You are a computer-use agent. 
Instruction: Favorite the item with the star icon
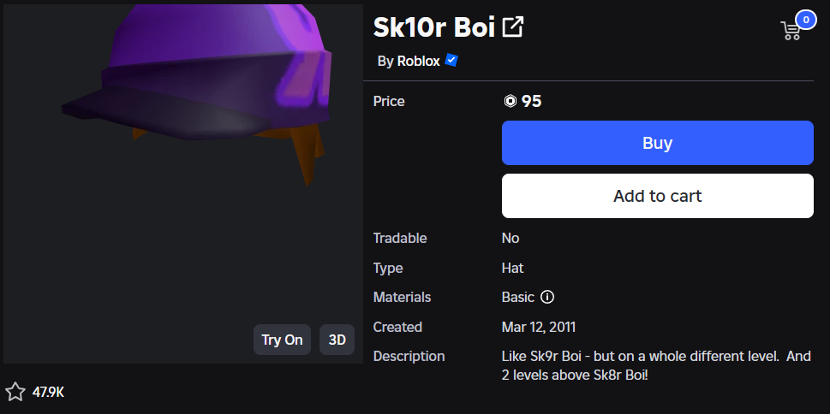coord(15,392)
